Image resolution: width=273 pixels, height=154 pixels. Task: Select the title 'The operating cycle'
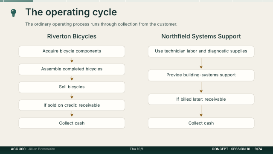point(71,12)
